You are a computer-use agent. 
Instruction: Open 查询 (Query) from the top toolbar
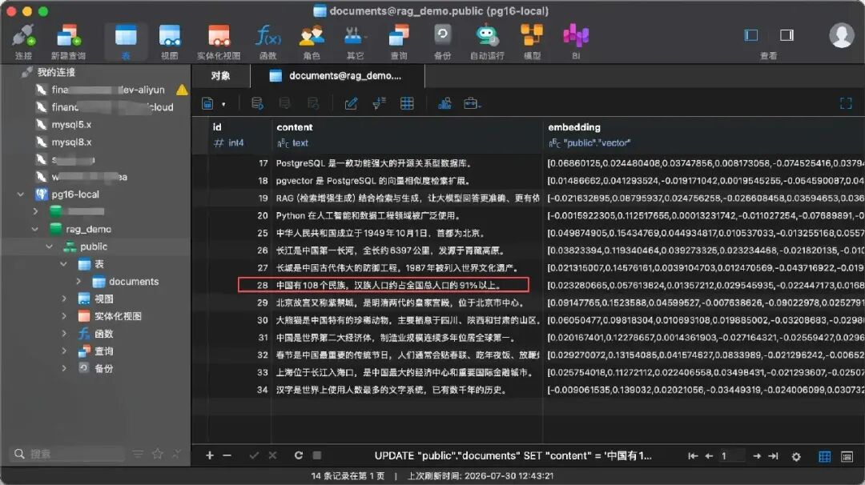point(399,42)
